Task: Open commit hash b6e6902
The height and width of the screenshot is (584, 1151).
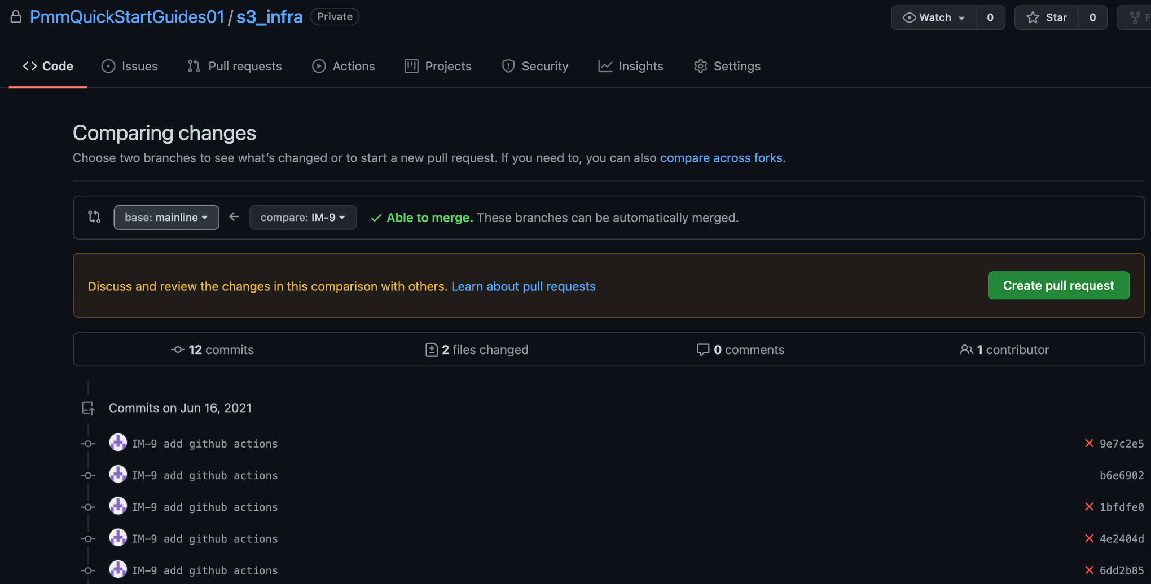Action: [x=1121, y=475]
